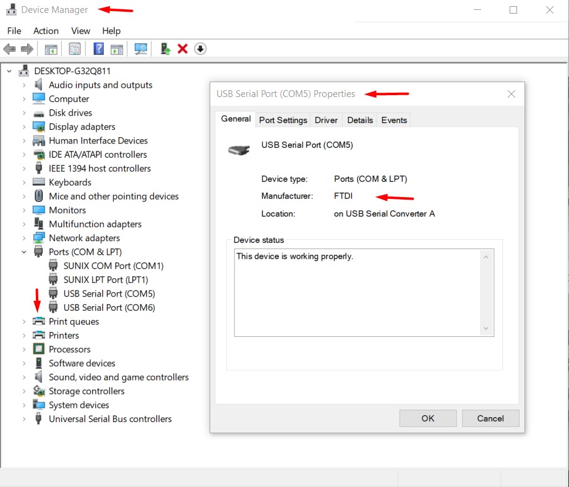This screenshot has width=569, height=487.
Task: Click Scan for hardware changes toolbar icon
Action: pyautogui.click(x=141, y=49)
